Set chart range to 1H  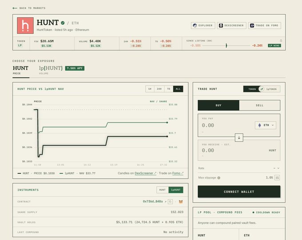click(150, 89)
